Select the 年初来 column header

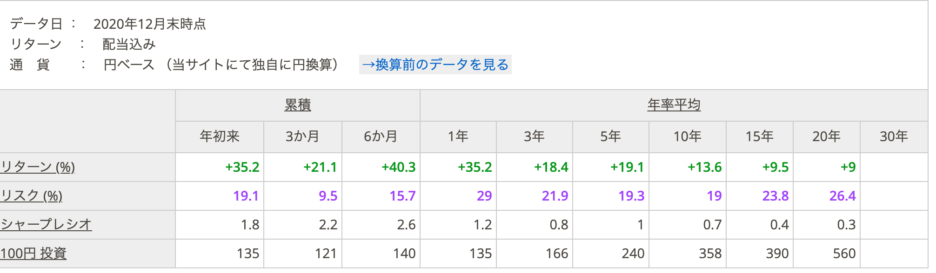[x=220, y=136]
